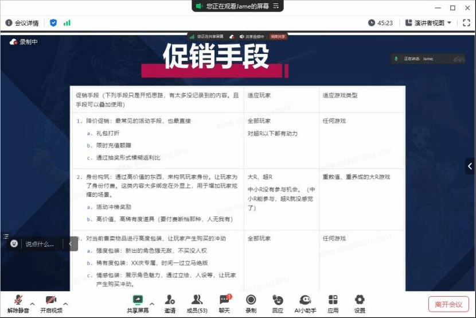Click the 说点什么 chat input box

click(x=40, y=244)
